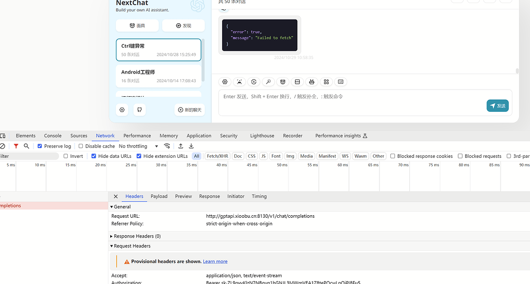Uncheck Hide extension URLs
Image resolution: width=530 pixels, height=284 pixels.
pos(139,156)
